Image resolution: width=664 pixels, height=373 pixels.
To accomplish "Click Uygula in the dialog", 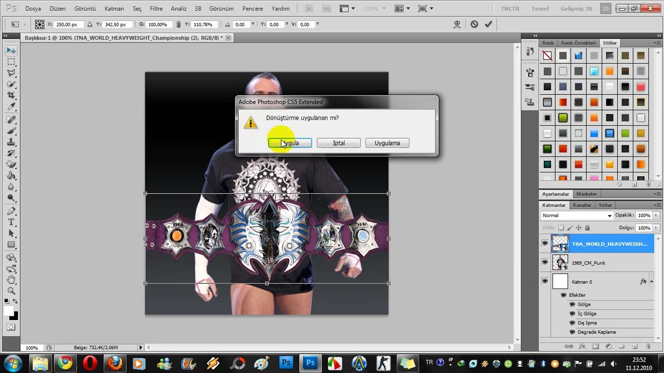I will click(x=290, y=143).
